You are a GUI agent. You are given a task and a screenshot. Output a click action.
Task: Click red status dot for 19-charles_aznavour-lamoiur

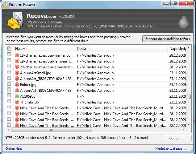(x=17, y=61)
